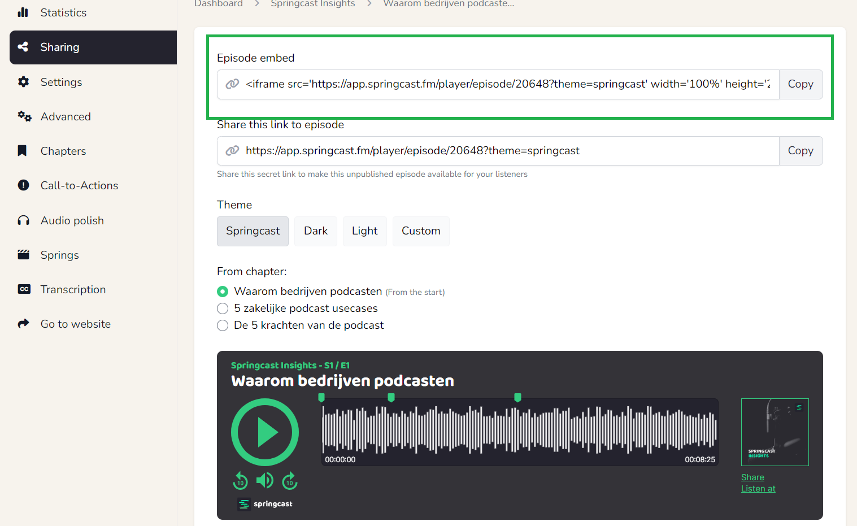Click the Sharing share icon in sidebar
Screen dimensions: 857x526
(23, 47)
